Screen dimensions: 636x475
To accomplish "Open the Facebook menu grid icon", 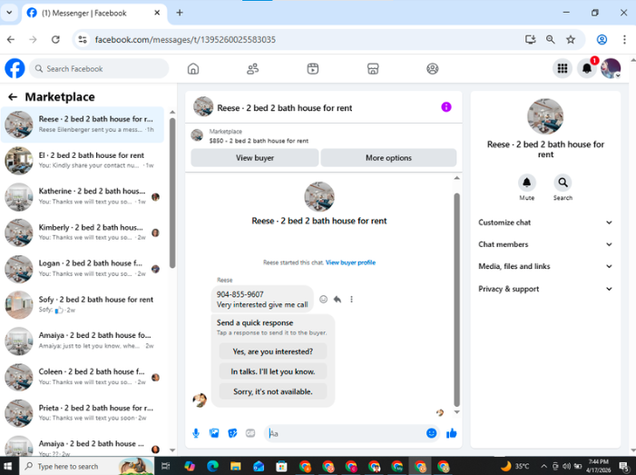I will (563, 68).
